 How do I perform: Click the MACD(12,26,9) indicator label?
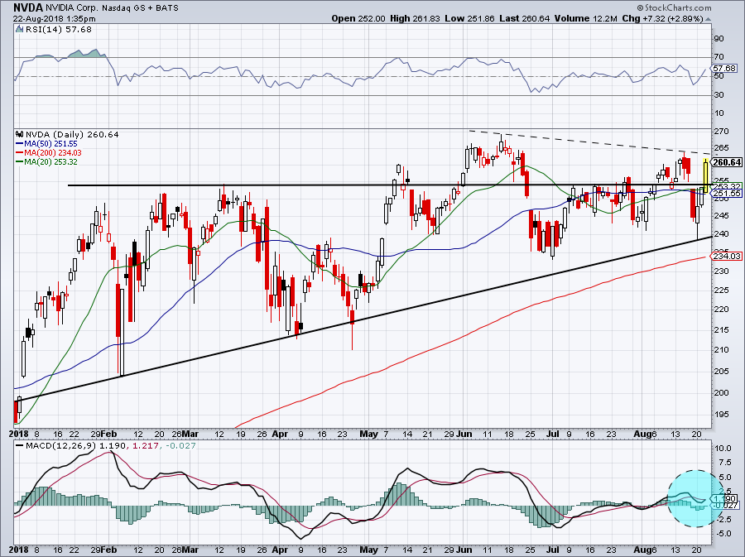click(61, 446)
